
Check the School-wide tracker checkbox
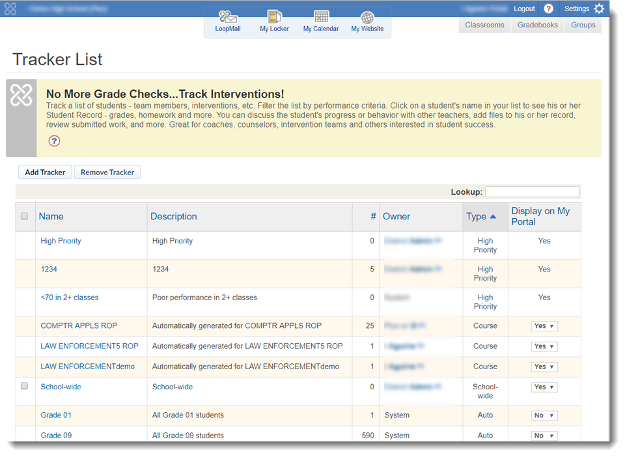pyautogui.click(x=25, y=386)
